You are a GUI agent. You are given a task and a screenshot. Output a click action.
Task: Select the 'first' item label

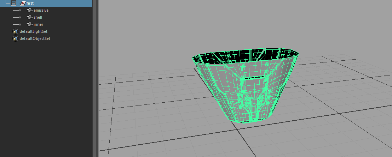coord(30,3)
